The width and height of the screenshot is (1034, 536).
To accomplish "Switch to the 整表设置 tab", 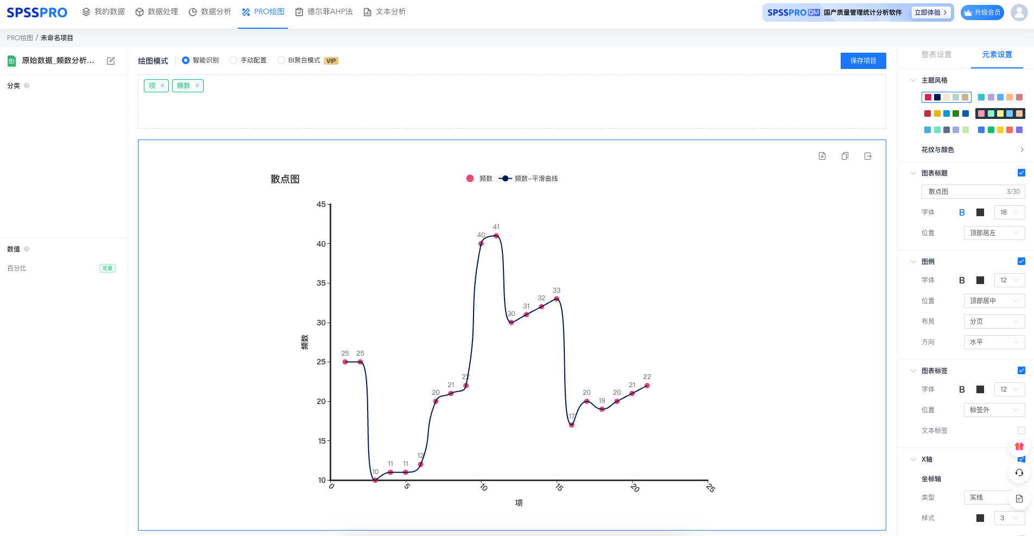I will 936,55.
